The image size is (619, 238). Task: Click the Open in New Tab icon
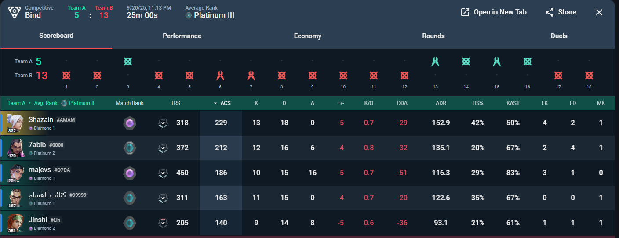click(465, 12)
